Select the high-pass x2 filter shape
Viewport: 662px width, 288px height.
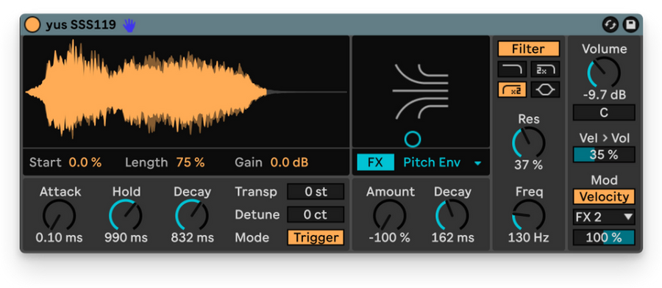pos(512,90)
